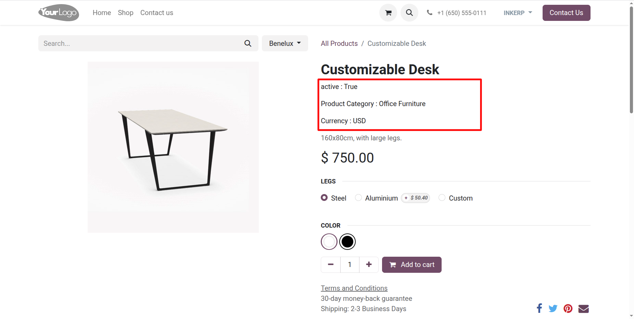This screenshot has width=634, height=319.
Task: Open the Shop menu item
Action: coord(126,13)
